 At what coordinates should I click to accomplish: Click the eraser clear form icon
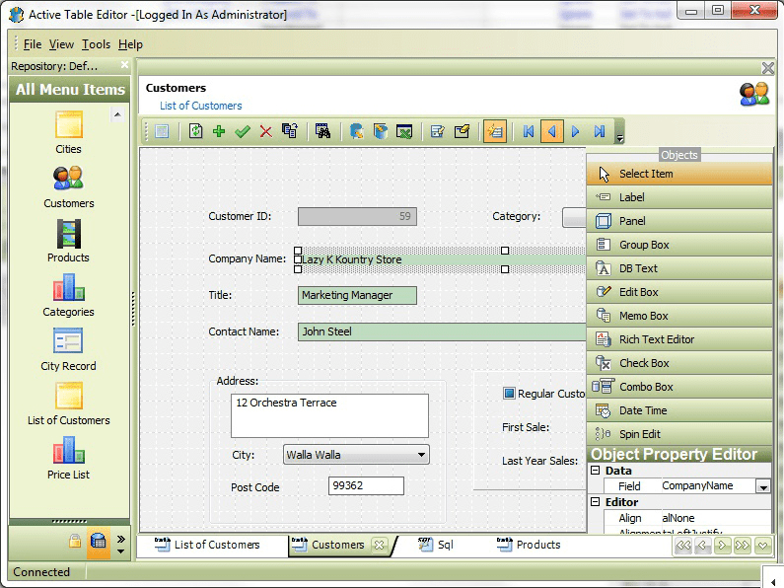pos(462,131)
